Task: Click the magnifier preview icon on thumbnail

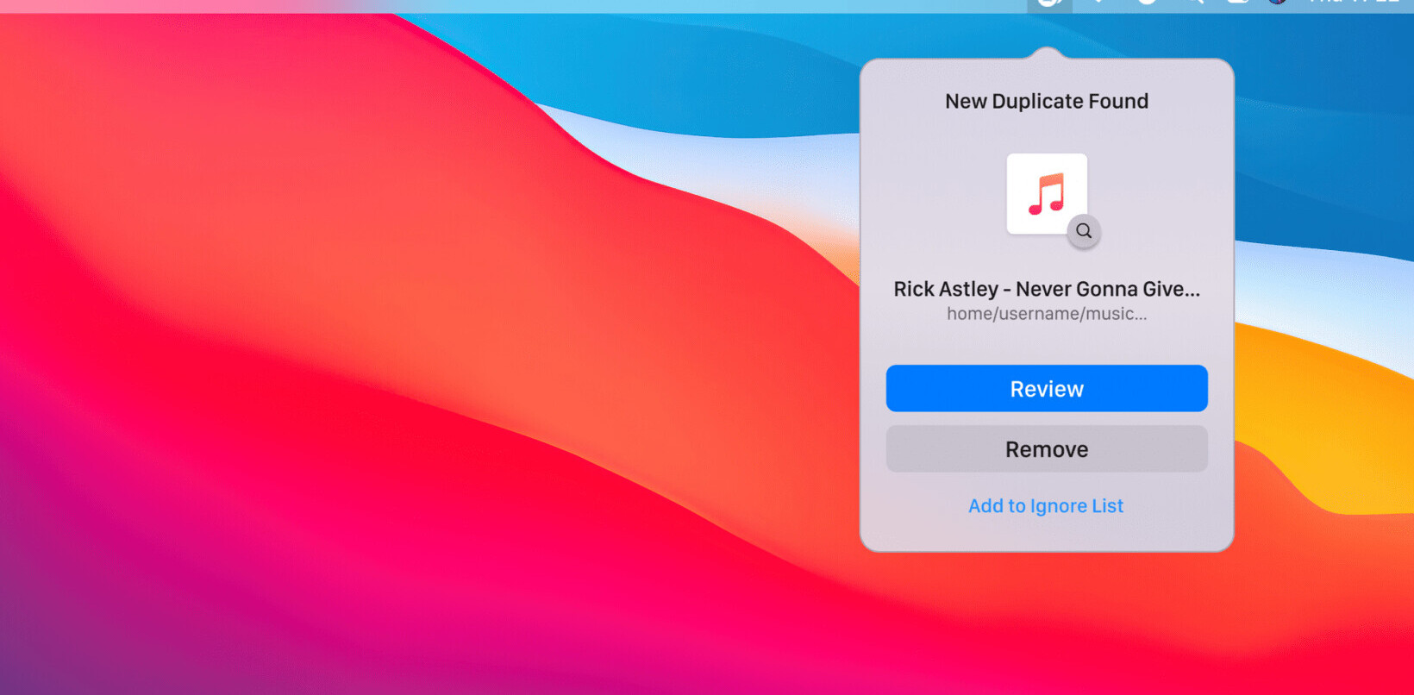Action: [x=1084, y=231]
